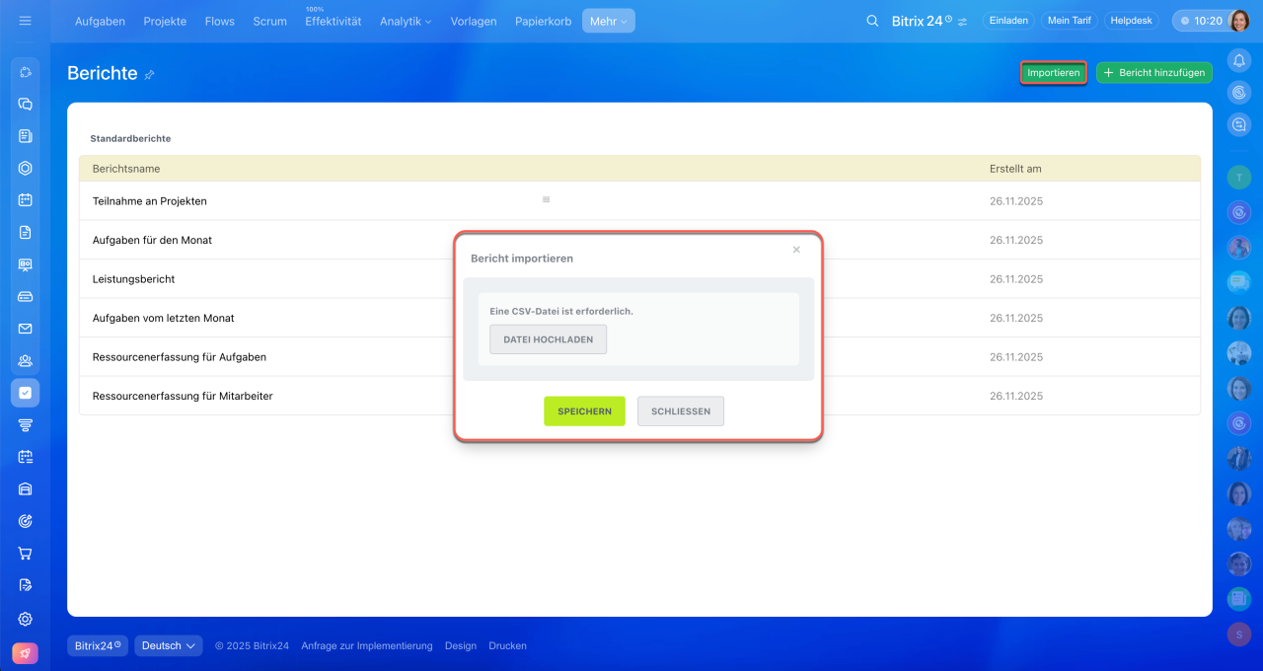Open the shopping cart icon in left sidebar
This screenshot has height=671, width=1263.
coord(26,554)
